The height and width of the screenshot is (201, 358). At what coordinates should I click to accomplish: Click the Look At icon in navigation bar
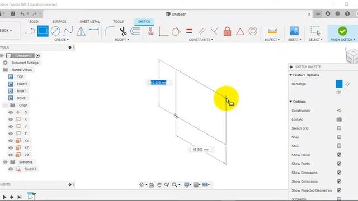point(152,185)
